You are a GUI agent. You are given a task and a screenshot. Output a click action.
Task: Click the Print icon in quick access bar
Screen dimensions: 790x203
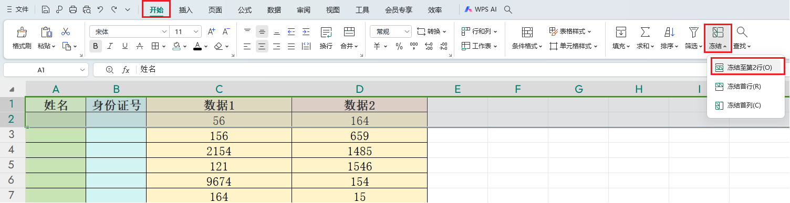[x=73, y=10]
